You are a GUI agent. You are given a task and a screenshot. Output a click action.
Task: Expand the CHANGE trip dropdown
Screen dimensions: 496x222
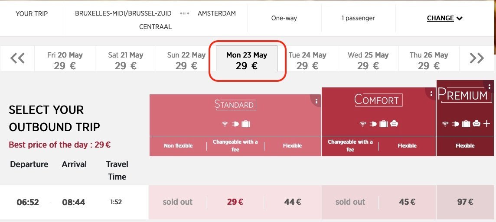[445, 18]
